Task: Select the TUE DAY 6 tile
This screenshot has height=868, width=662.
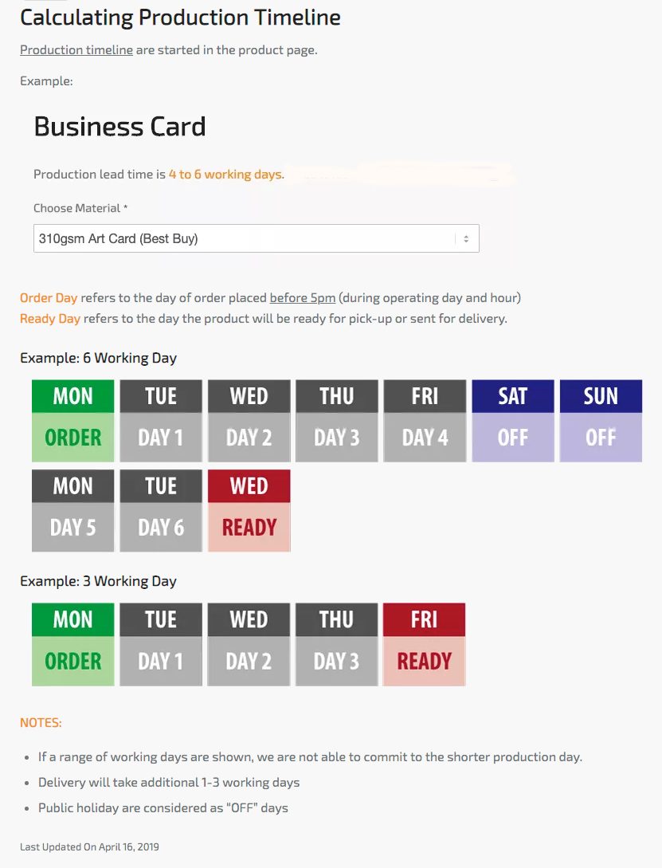Action: coord(161,510)
